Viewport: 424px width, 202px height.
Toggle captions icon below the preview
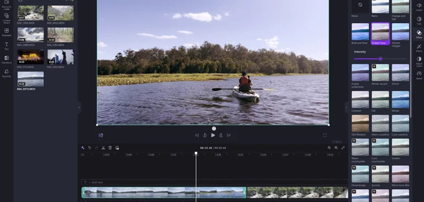tap(101, 135)
